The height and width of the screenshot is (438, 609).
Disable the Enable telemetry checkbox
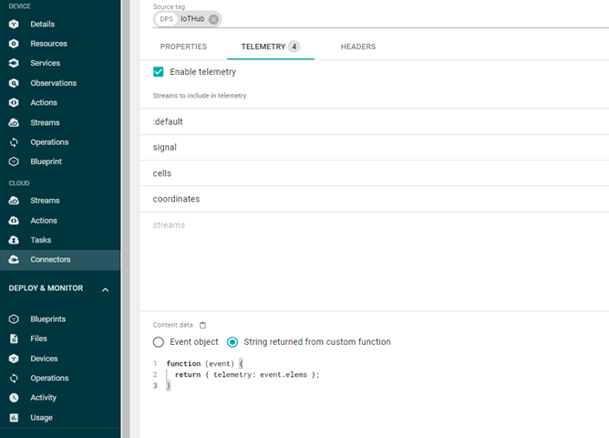(x=158, y=72)
